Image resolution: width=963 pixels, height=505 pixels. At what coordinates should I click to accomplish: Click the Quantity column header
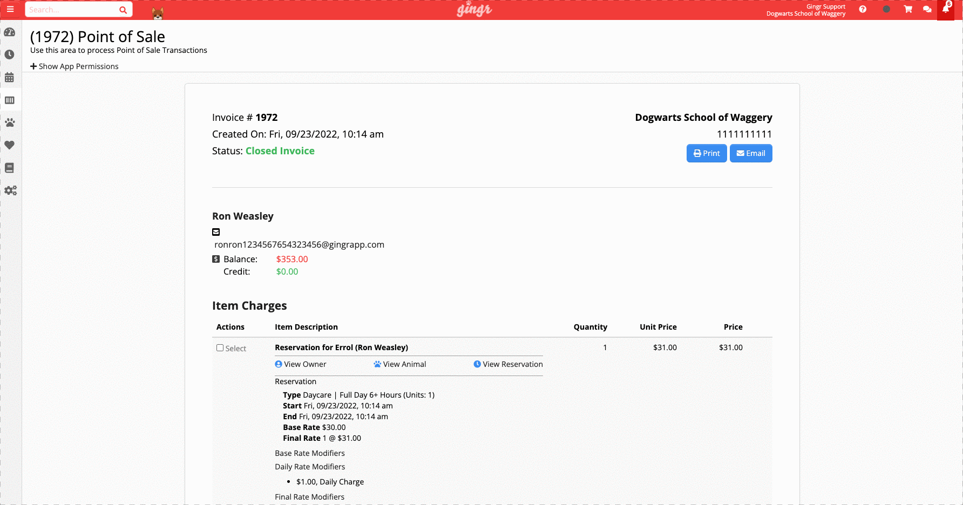click(591, 327)
